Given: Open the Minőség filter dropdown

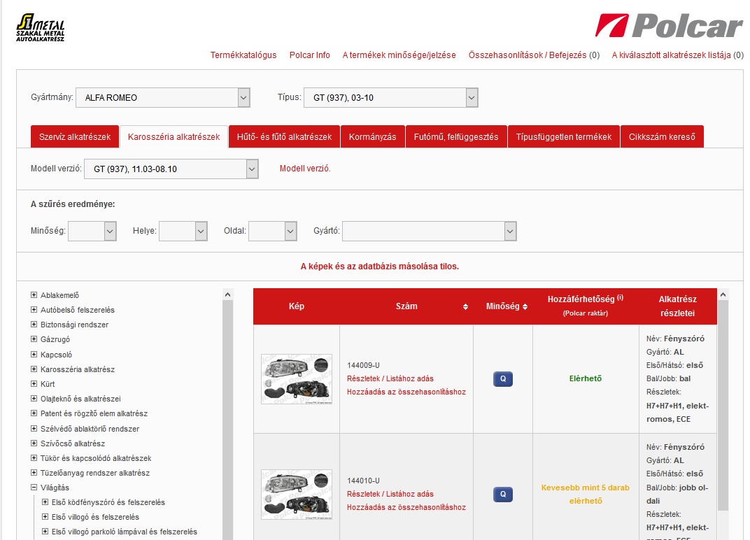Looking at the screenshot, I should pos(92,231).
